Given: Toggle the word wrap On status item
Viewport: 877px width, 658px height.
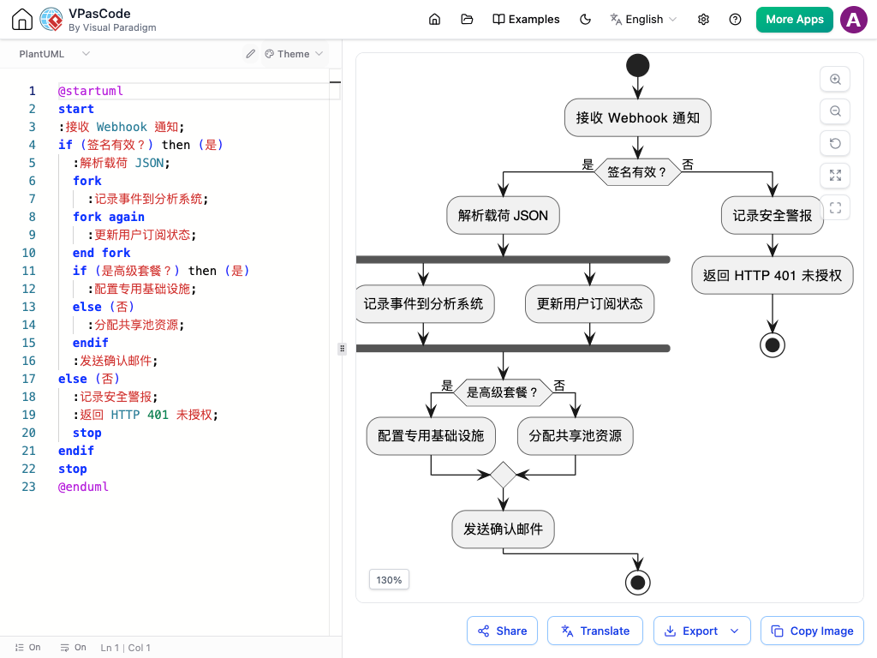Looking at the screenshot, I should click(74, 648).
